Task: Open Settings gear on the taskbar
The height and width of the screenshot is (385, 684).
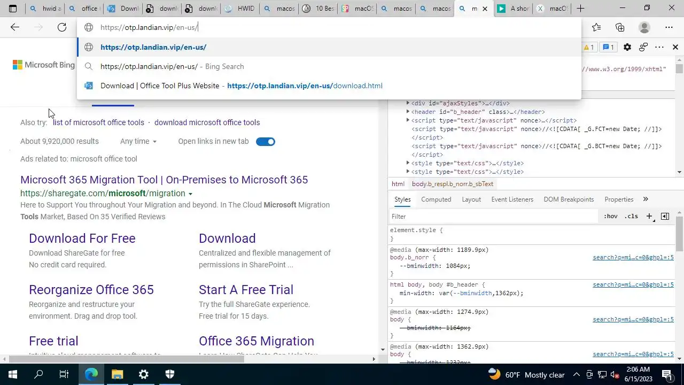Action: (x=143, y=374)
